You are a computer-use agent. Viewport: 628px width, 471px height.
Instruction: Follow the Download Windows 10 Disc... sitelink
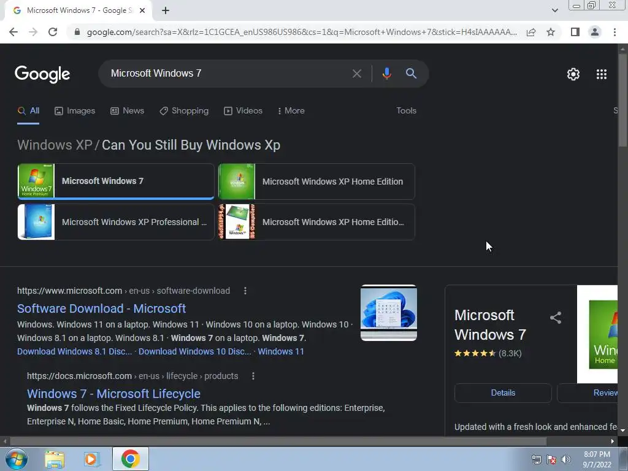194,351
